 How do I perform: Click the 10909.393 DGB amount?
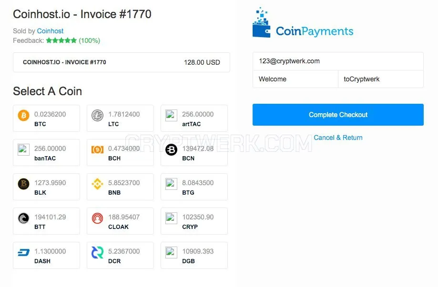[198, 251]
